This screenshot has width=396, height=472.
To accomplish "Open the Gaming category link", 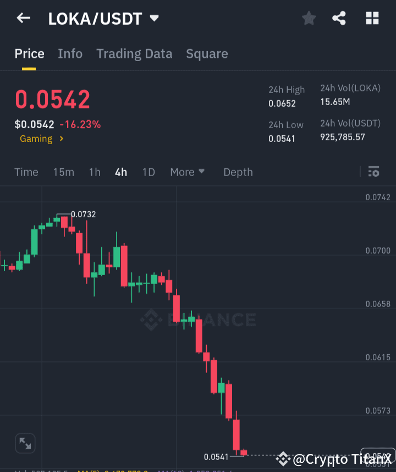I will click(x=37, y=139).
